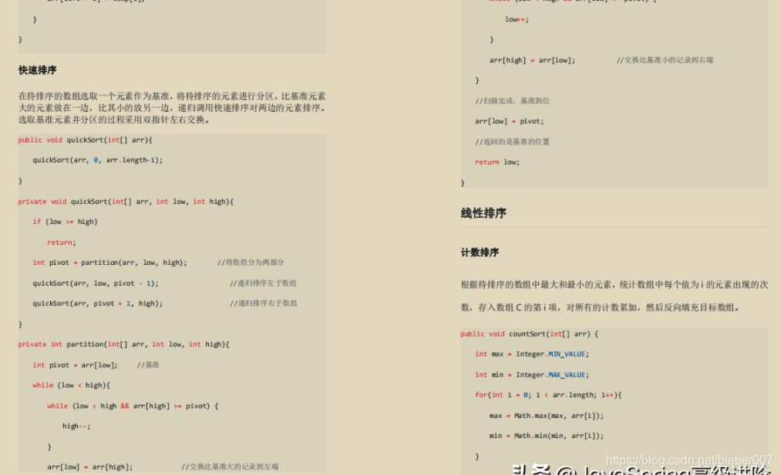Click the comment //递归排序左子数组

coord(263,283)
